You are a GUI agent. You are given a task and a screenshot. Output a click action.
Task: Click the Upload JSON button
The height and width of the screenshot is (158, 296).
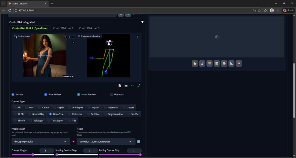68,77
